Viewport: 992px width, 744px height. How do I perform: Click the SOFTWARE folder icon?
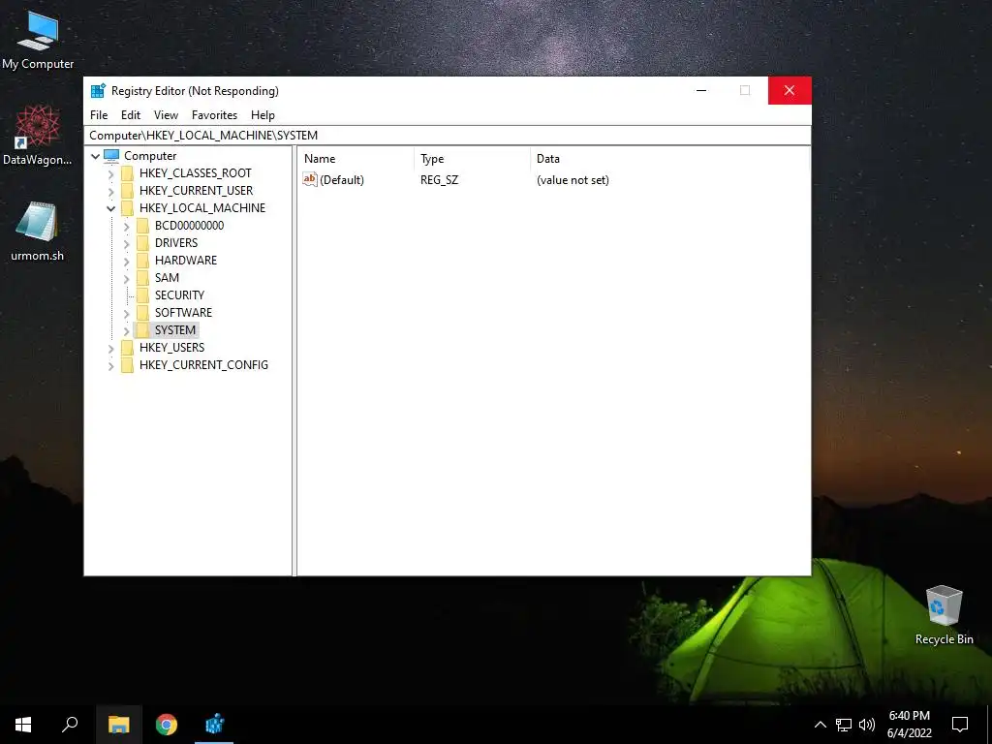coord(143,313)
